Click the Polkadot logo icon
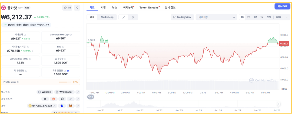This screenshot has width=292, height=117. 4,8
